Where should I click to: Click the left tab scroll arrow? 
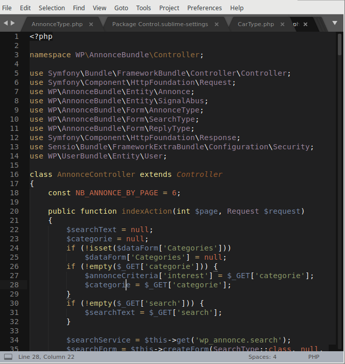tap(6, 24)
